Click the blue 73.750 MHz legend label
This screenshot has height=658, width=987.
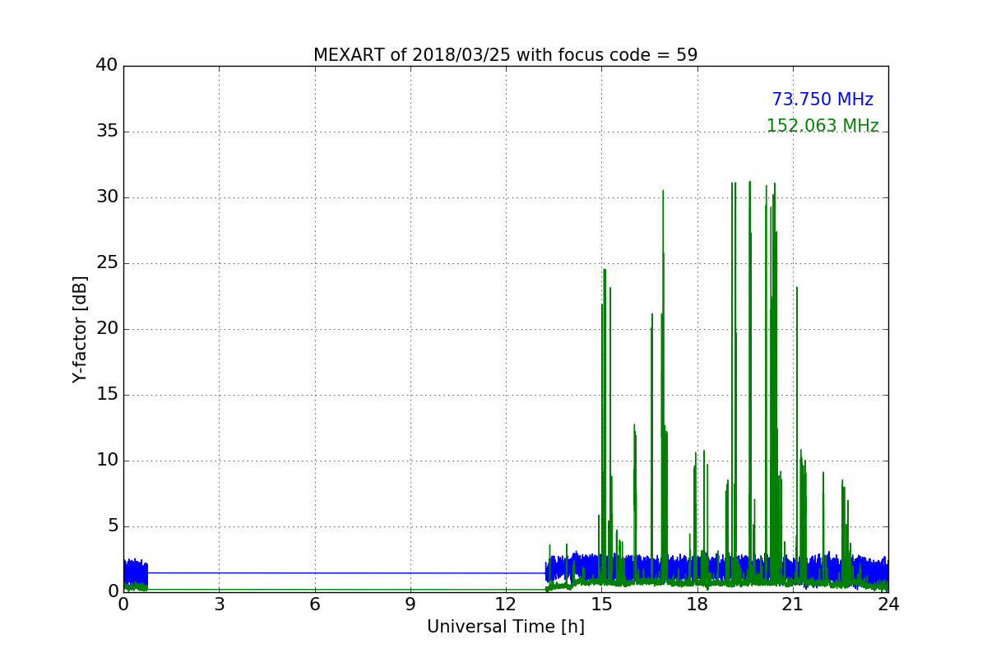click(x=822, y=100)
